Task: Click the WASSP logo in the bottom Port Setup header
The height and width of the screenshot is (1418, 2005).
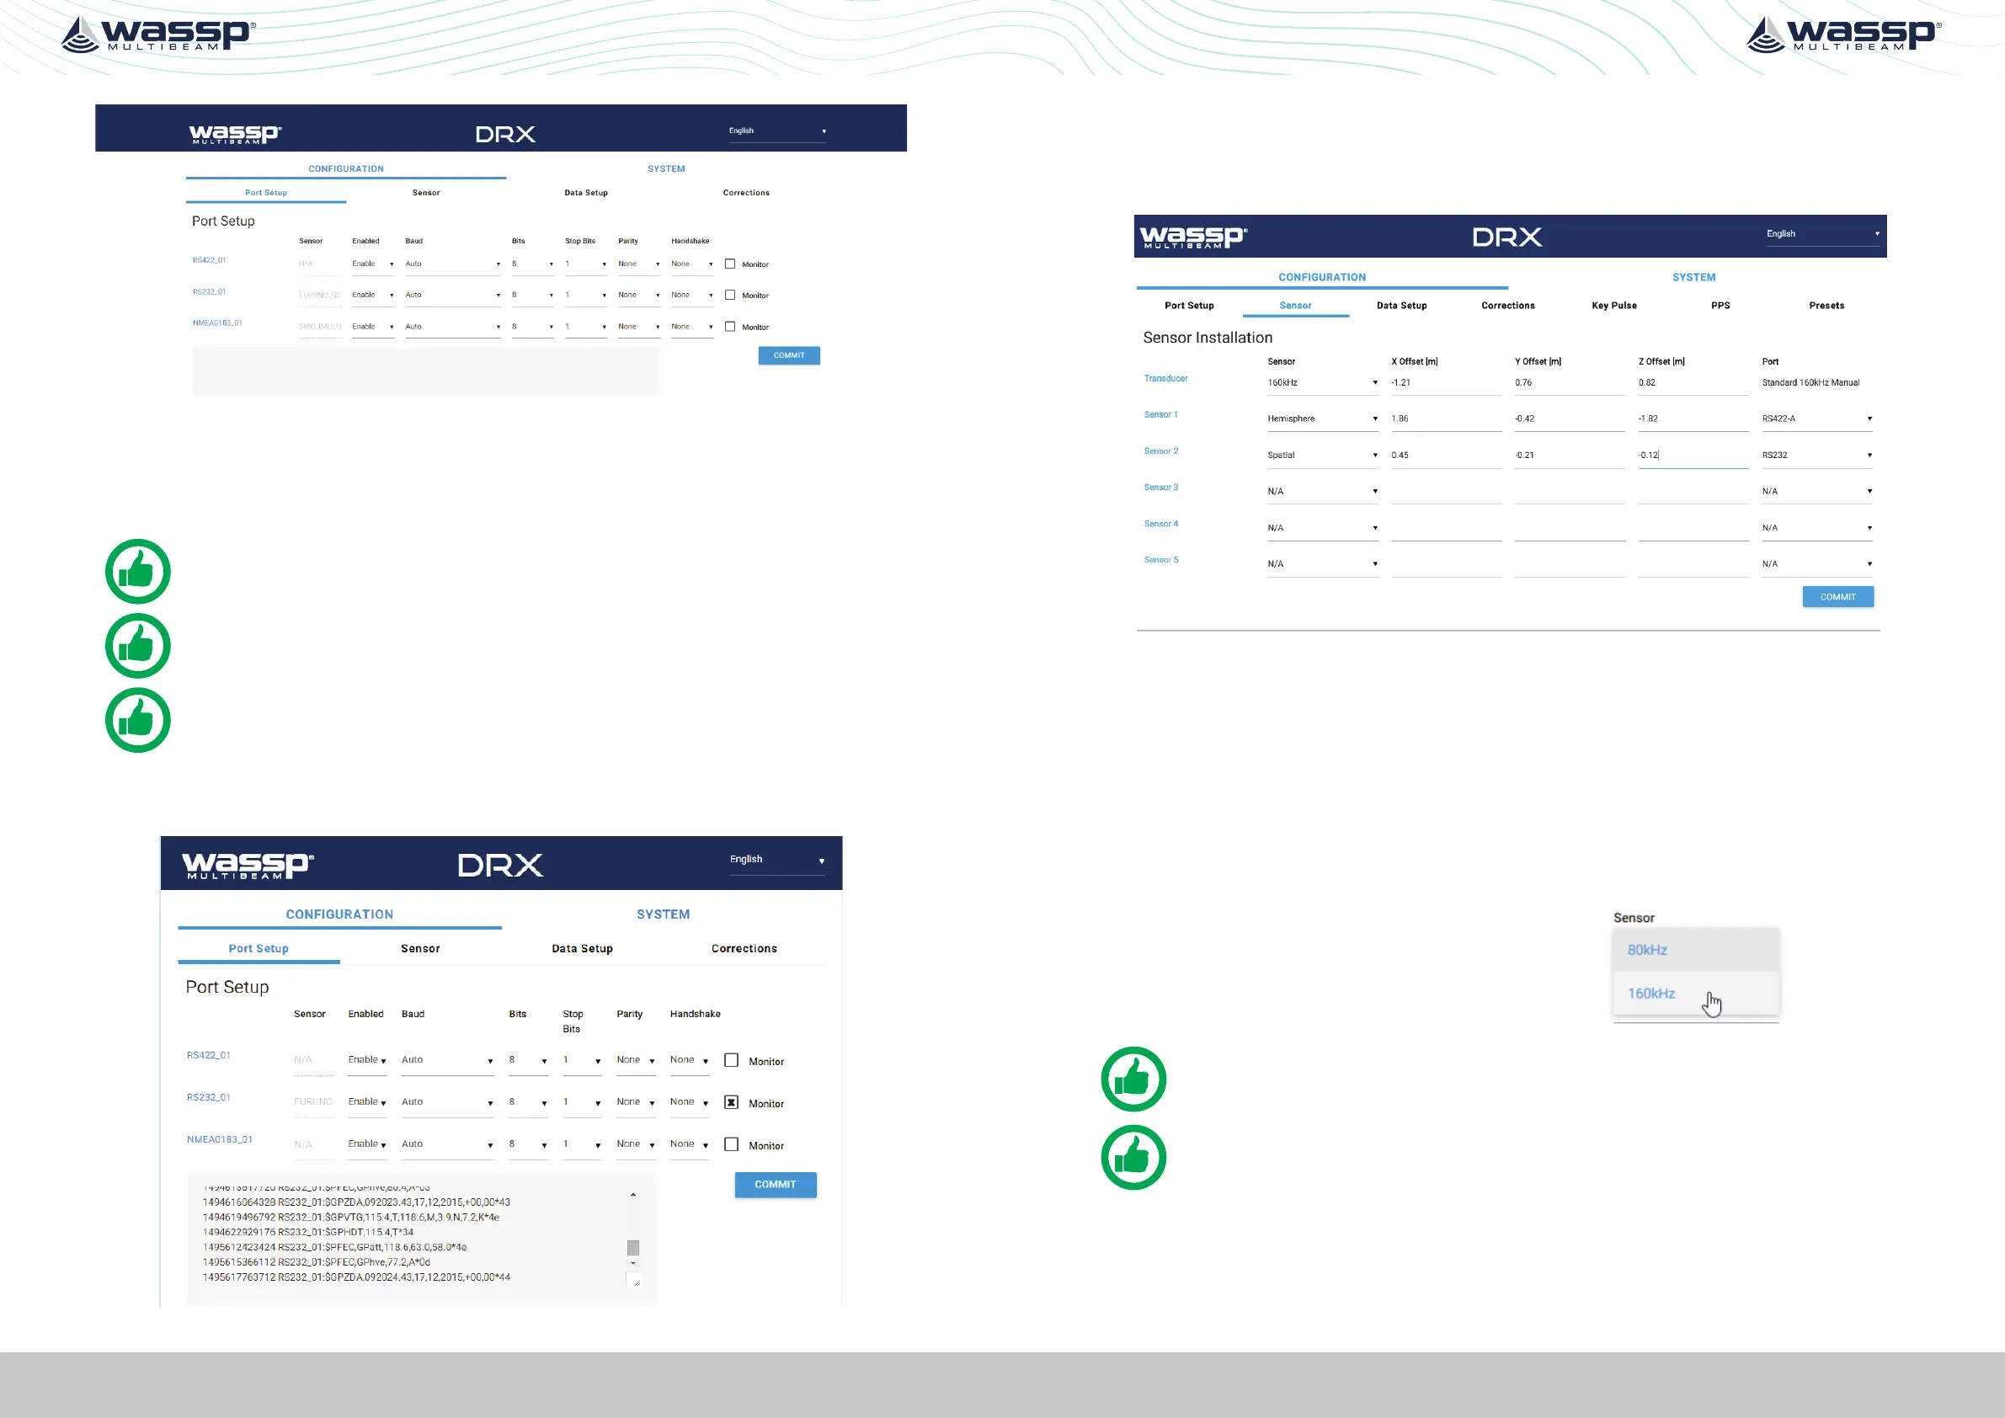Action: point(247,866)
